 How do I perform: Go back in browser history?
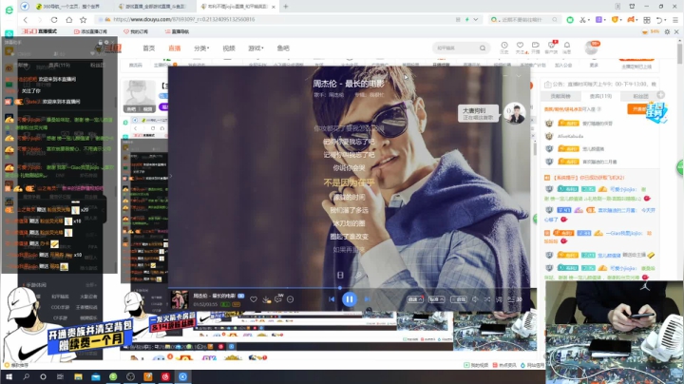(26, 20)
